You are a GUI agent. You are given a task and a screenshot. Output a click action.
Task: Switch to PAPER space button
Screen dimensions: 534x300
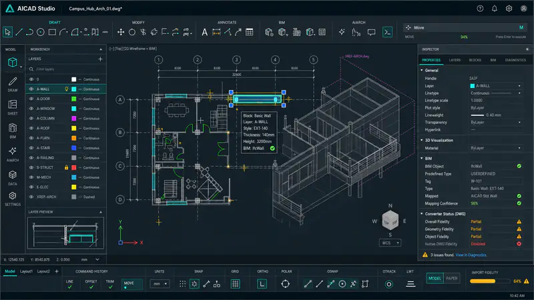coord(452,278)
